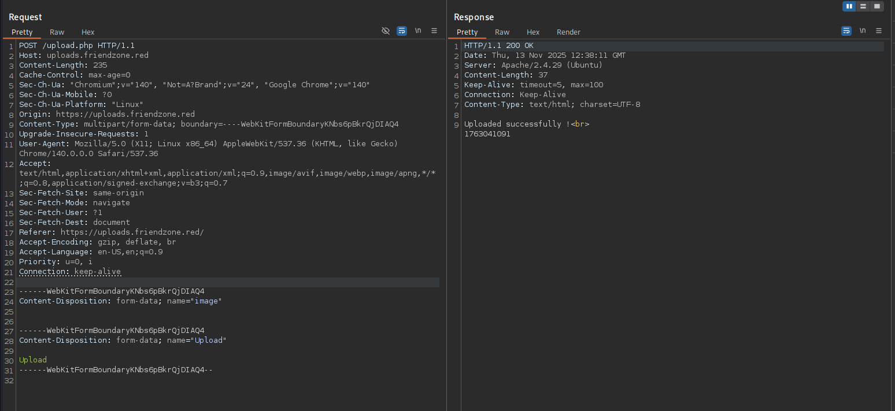Click the Request panel title
This screenshot has width=895, height=411.
tap(25, 17)
